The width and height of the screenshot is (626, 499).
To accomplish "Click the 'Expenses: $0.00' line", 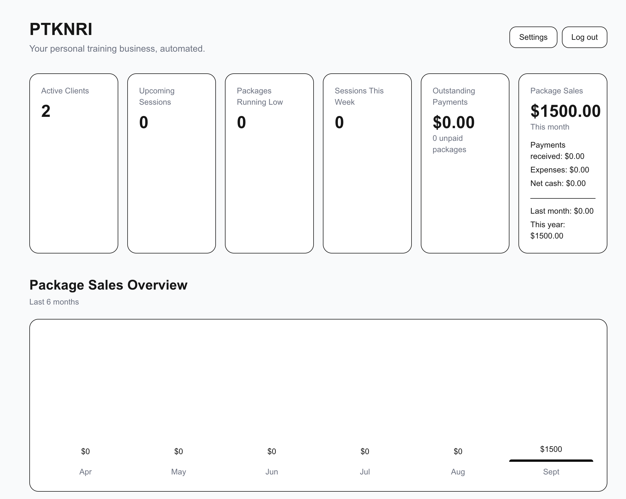I will 559,170.
